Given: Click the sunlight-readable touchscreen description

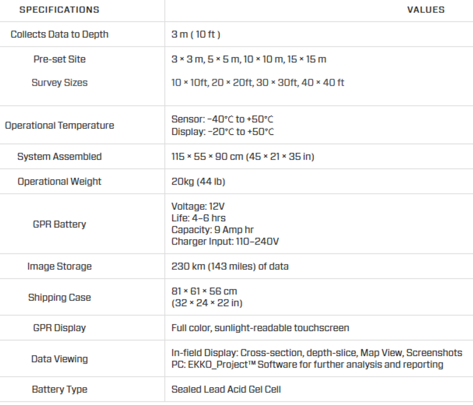Looking at the screenshot, I should (260, 328).
